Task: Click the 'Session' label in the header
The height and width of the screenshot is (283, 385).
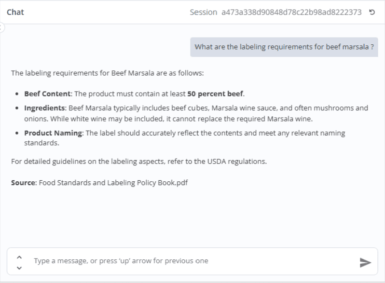Action: point(203,12)
